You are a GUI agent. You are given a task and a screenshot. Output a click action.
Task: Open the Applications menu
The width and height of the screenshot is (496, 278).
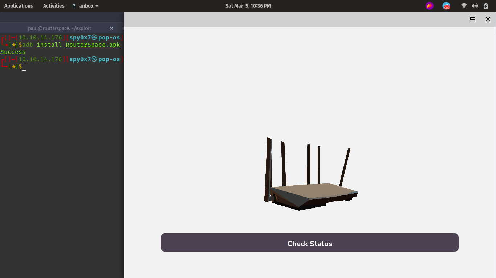(19, 5)
